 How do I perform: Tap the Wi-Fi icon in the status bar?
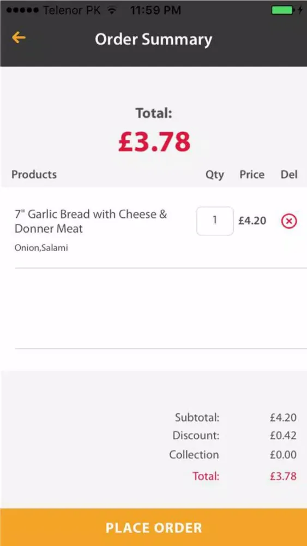(112, 10)
